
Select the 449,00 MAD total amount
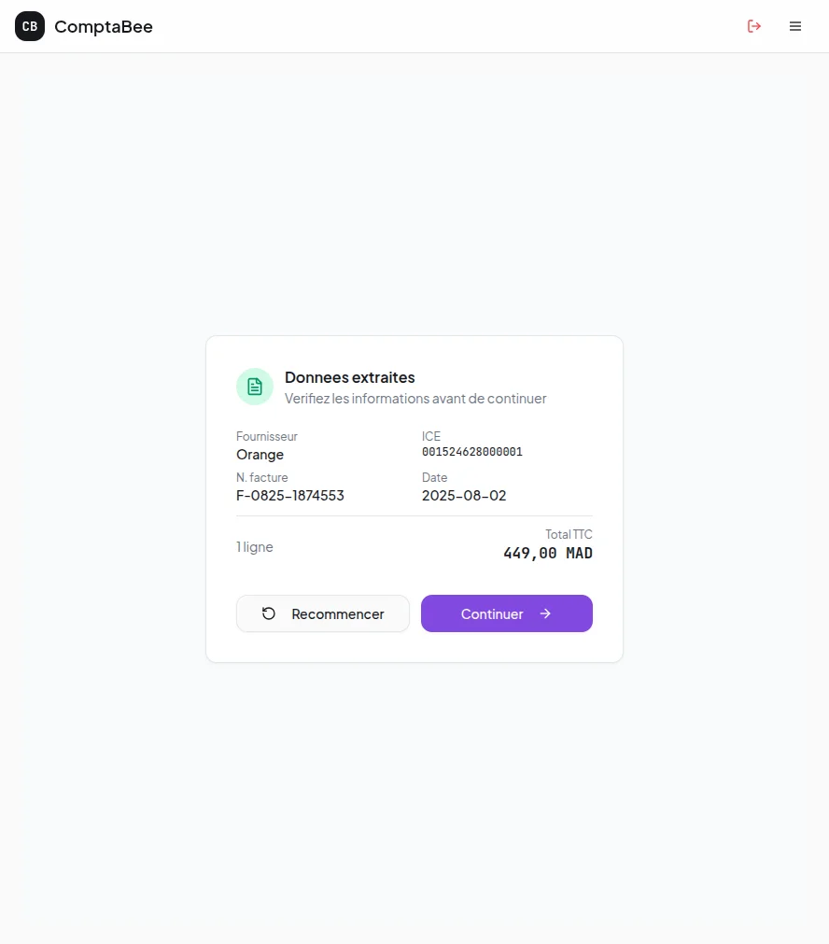tap(548, 554)
